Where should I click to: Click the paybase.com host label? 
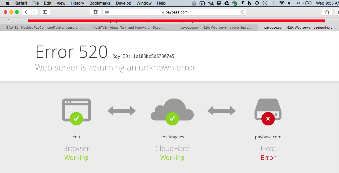(x=268, y=137)
